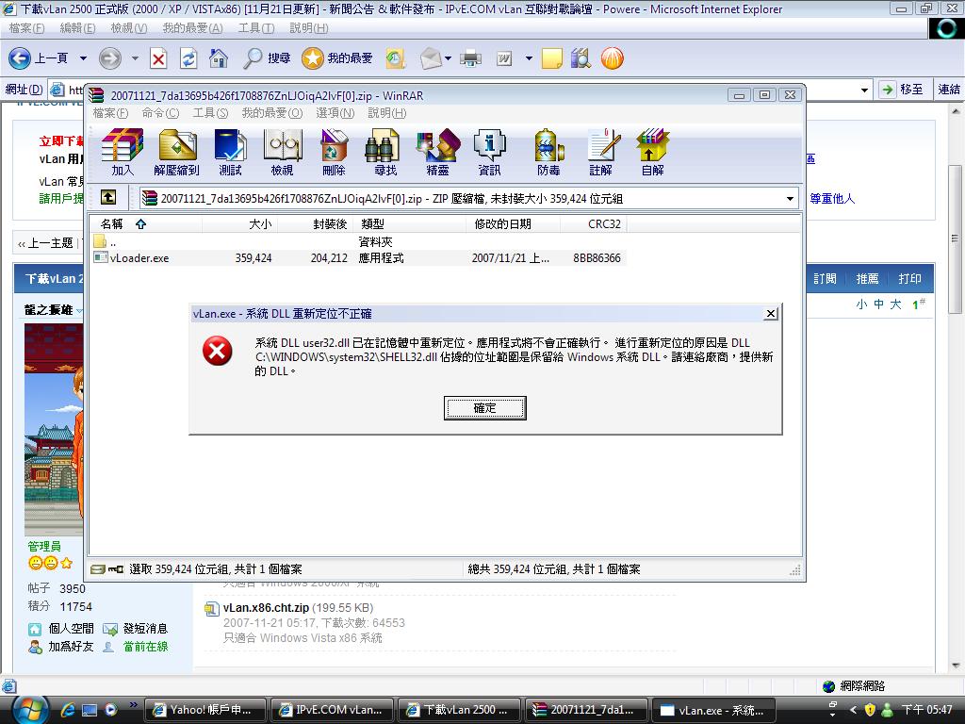
Task: Click the 解壓縮到 (Extract To) icon
Action: (x=179, y=151)
